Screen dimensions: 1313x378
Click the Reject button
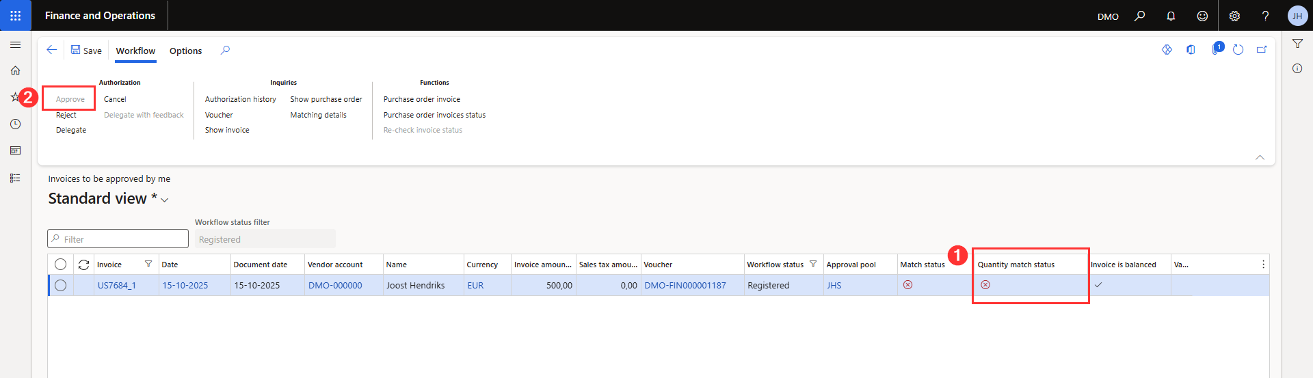click(66, 115)
